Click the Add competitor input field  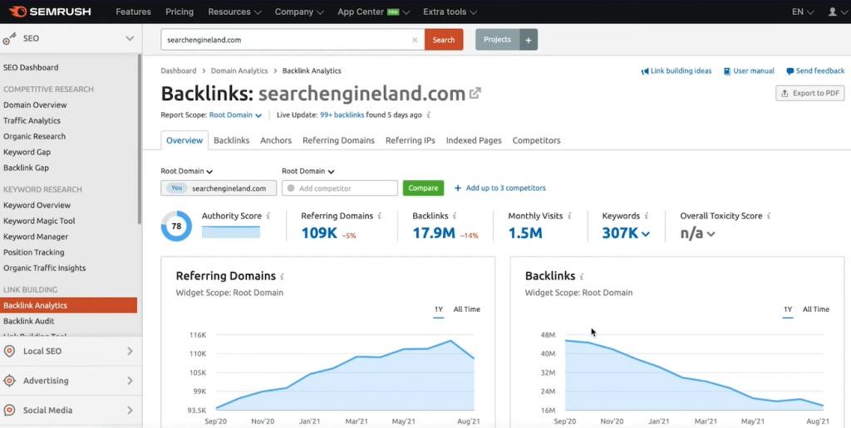[340, 188]
